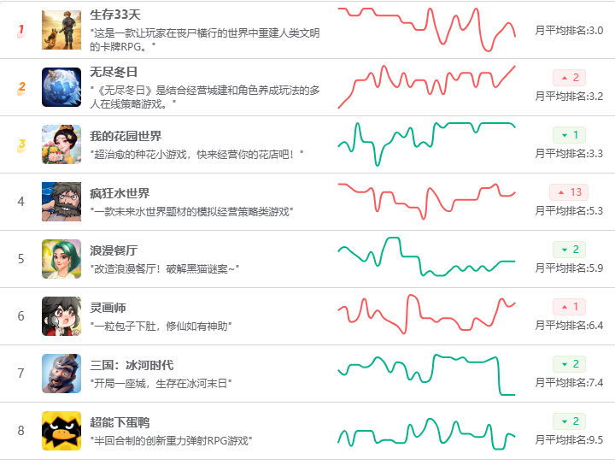Click the 生存33天 ranking trend chart
The height and width of the screenshot is (465, 615).
click(x=427, y=28)
